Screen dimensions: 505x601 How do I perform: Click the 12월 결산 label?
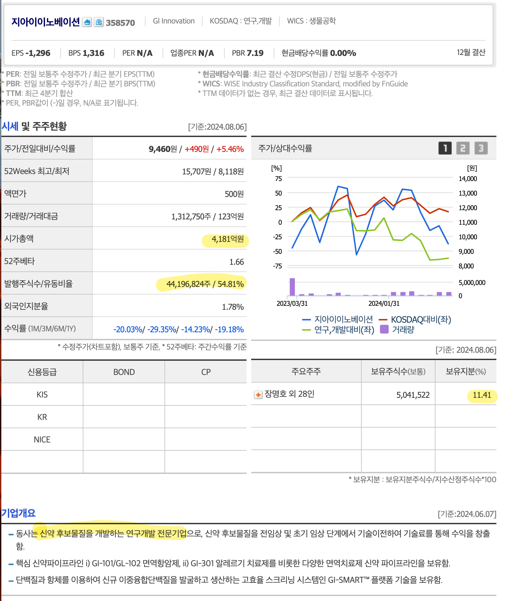click(x=471, y=52)
